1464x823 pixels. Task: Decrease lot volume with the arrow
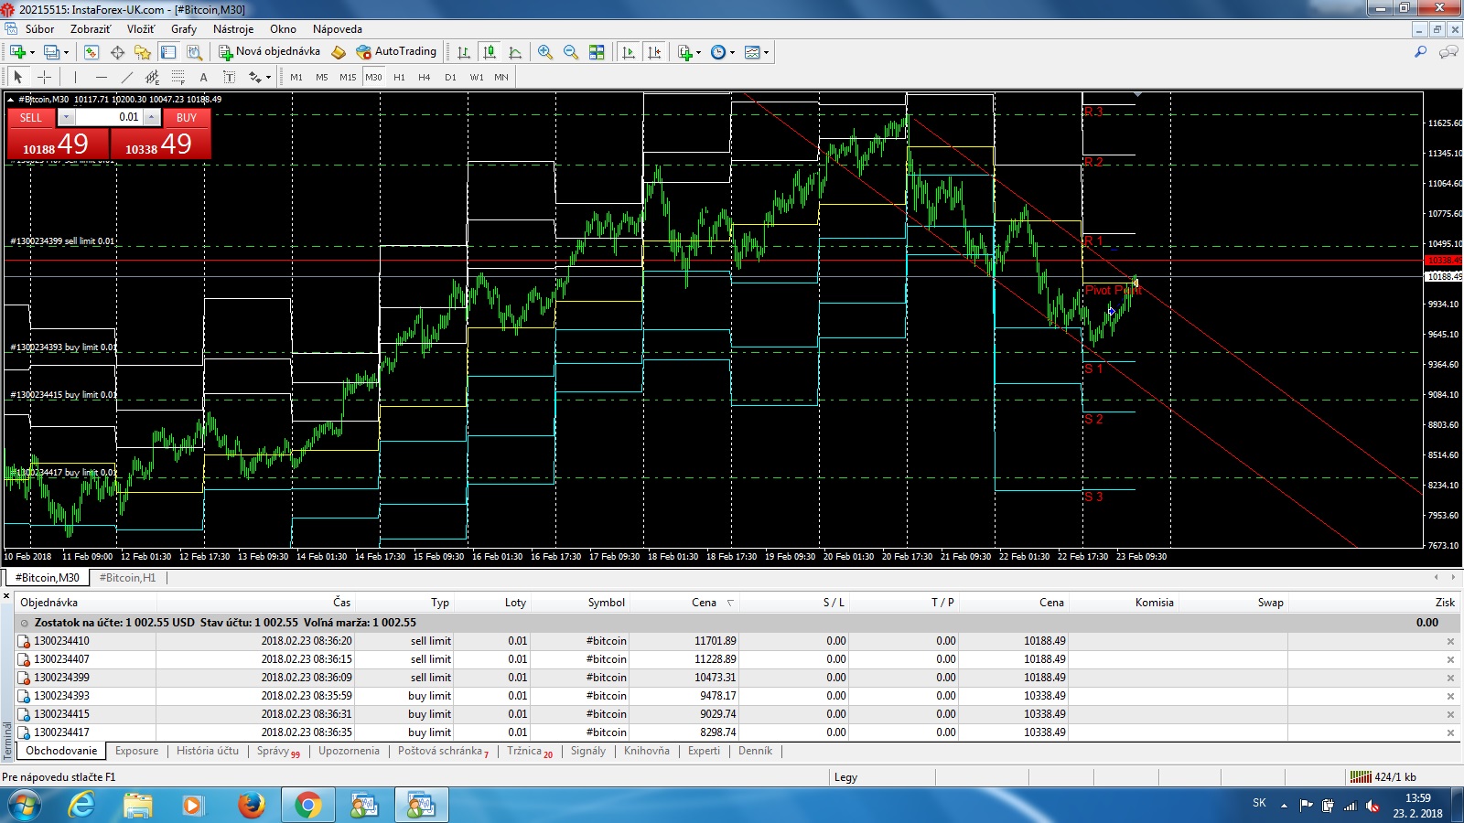coord(66,117)
